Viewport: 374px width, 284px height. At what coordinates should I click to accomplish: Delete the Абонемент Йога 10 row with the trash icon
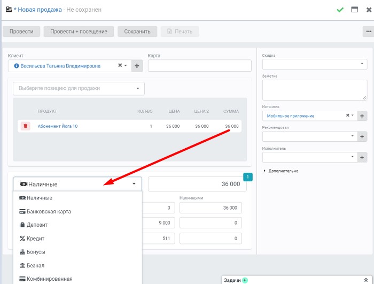[26, 126]
